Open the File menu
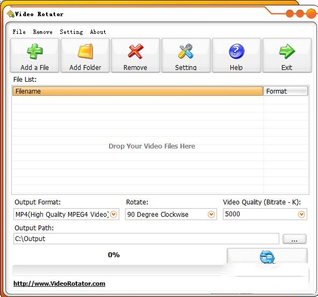This screenshot has width=318, height=297. click(19, 32)
